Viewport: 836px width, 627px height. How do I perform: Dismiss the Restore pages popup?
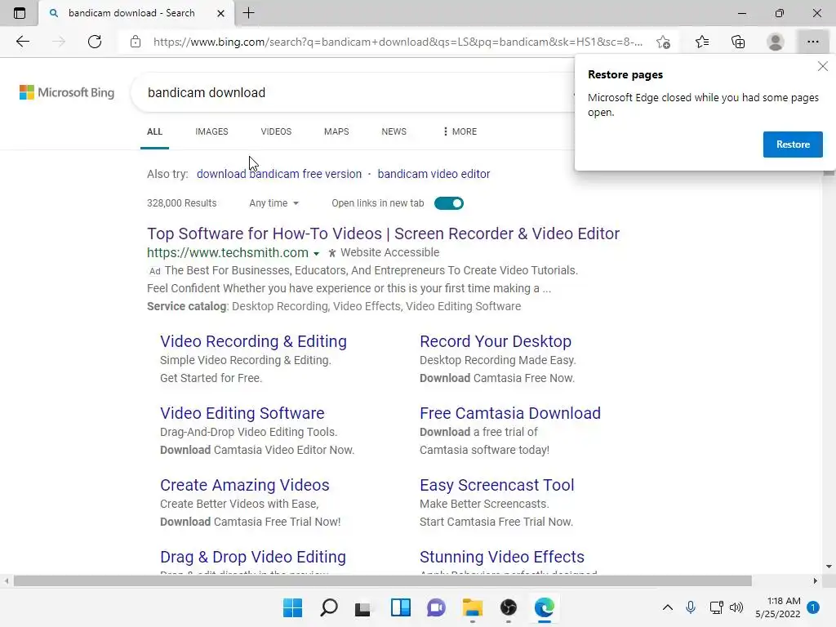point(823,66)
